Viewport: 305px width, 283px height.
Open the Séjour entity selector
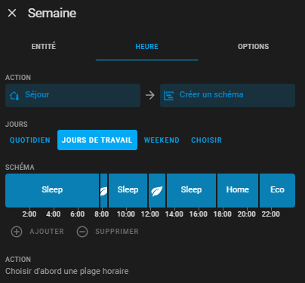tap(72, 95)
